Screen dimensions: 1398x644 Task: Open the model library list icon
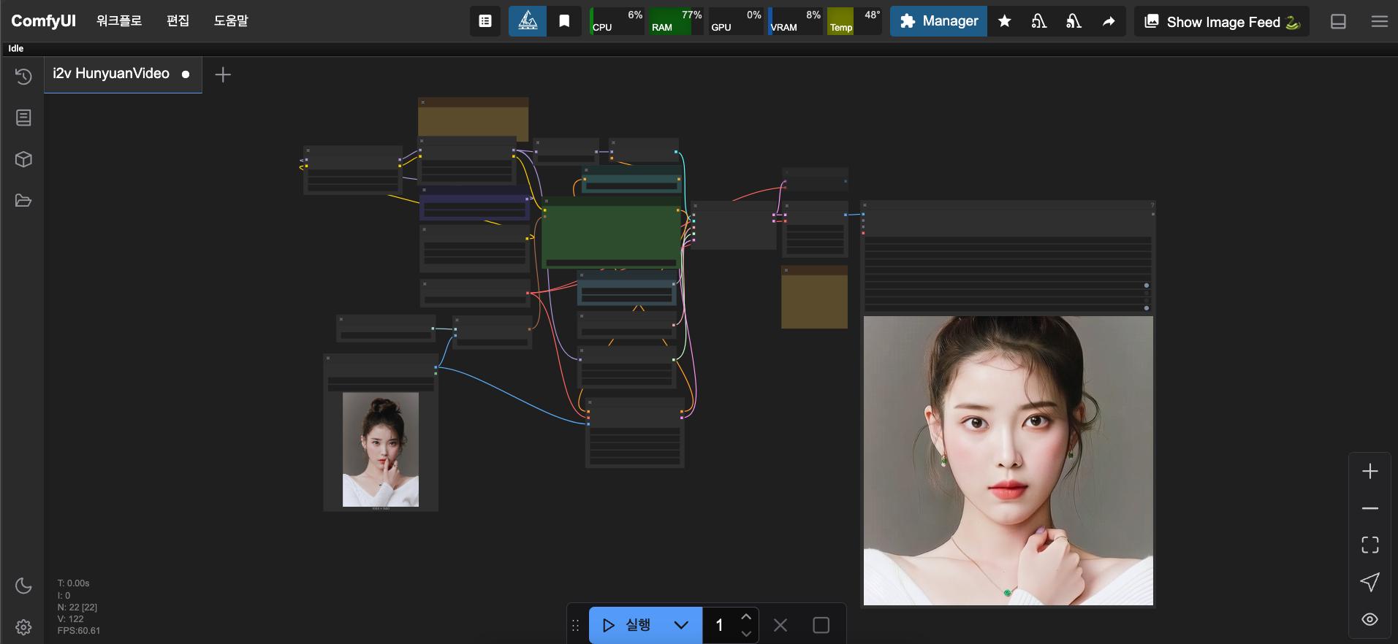(x=23, y=118)
